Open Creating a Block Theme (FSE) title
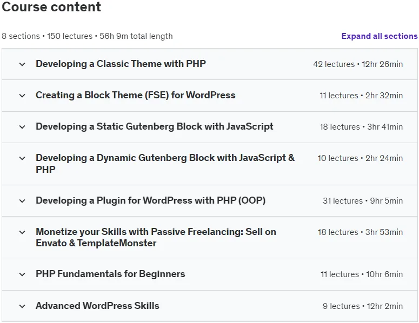The height and width of the screenshot is (323, 419). tap(136, 95)
